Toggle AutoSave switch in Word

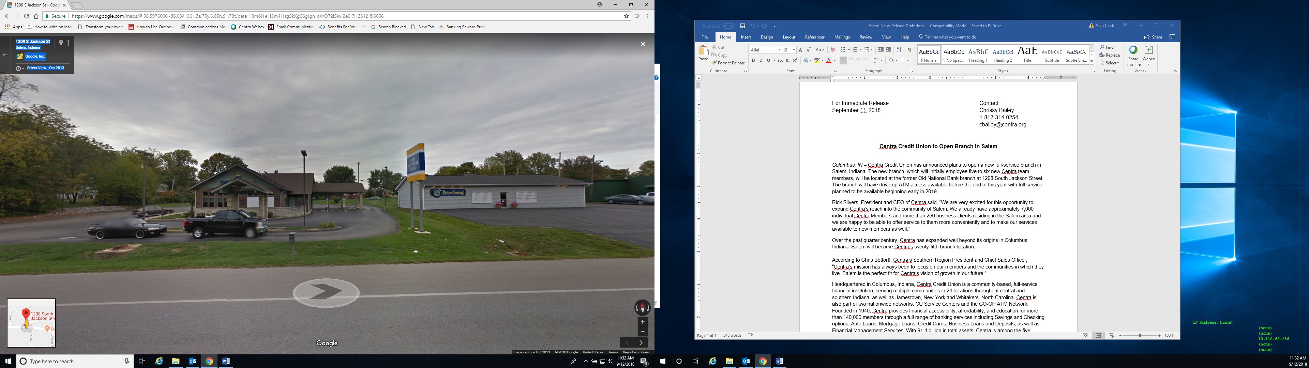pyautogui.click(x=728, y=26)
